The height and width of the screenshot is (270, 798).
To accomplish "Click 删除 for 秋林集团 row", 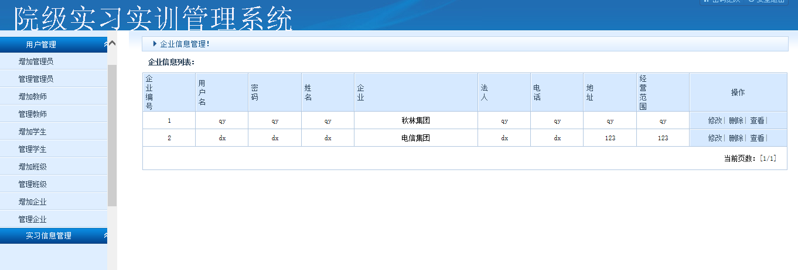I will pyautogui.click(x=736, y=120).
